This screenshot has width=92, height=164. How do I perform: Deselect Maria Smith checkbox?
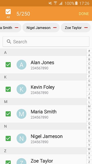point(8,114)
